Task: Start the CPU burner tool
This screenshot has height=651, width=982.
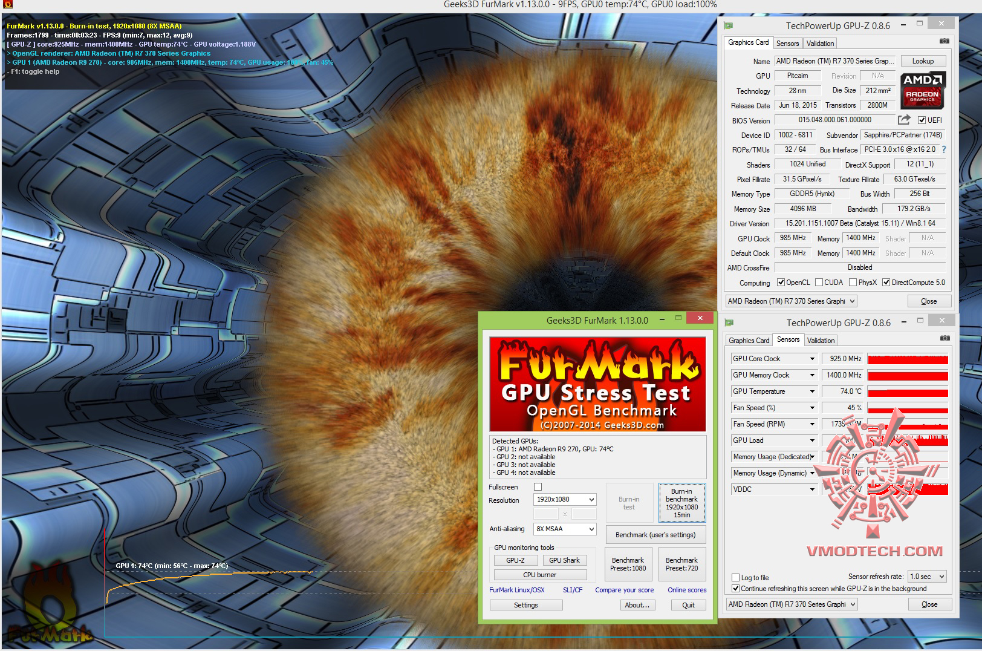Action: coord(540,575)
